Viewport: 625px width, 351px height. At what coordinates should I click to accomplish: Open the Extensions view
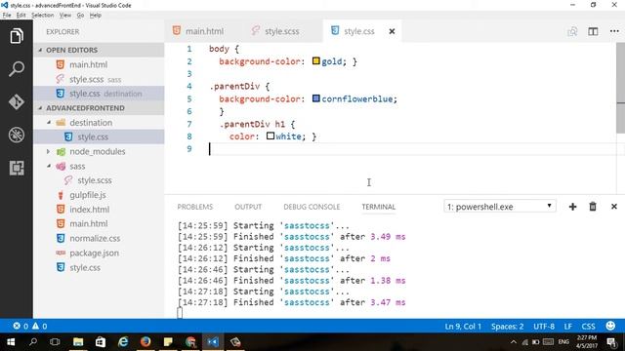click(x=17, y=168)
